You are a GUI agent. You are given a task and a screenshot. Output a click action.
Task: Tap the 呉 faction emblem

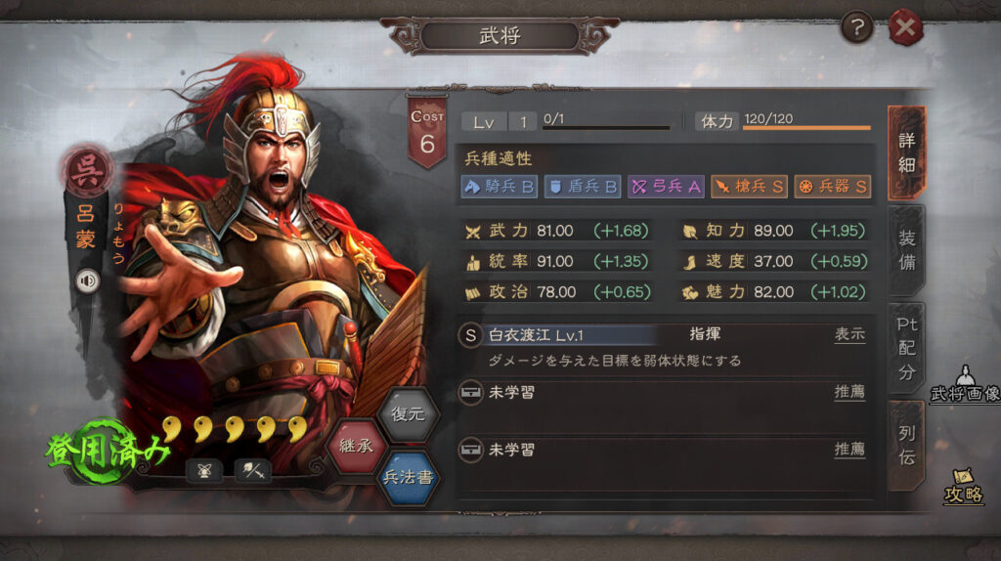(87, 170)
